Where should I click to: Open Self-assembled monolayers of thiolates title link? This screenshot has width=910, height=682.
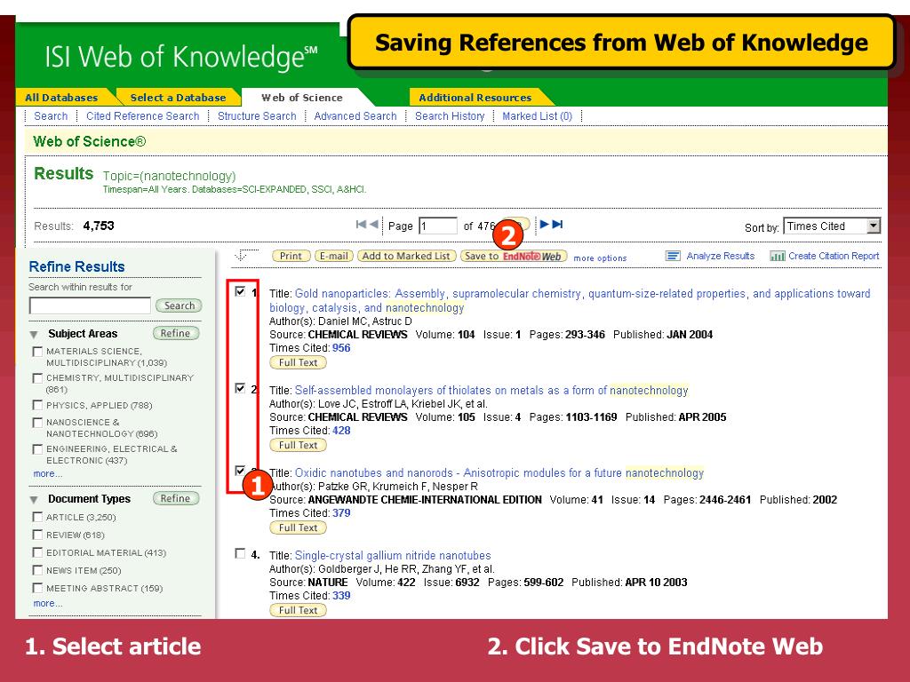(491, 391)
